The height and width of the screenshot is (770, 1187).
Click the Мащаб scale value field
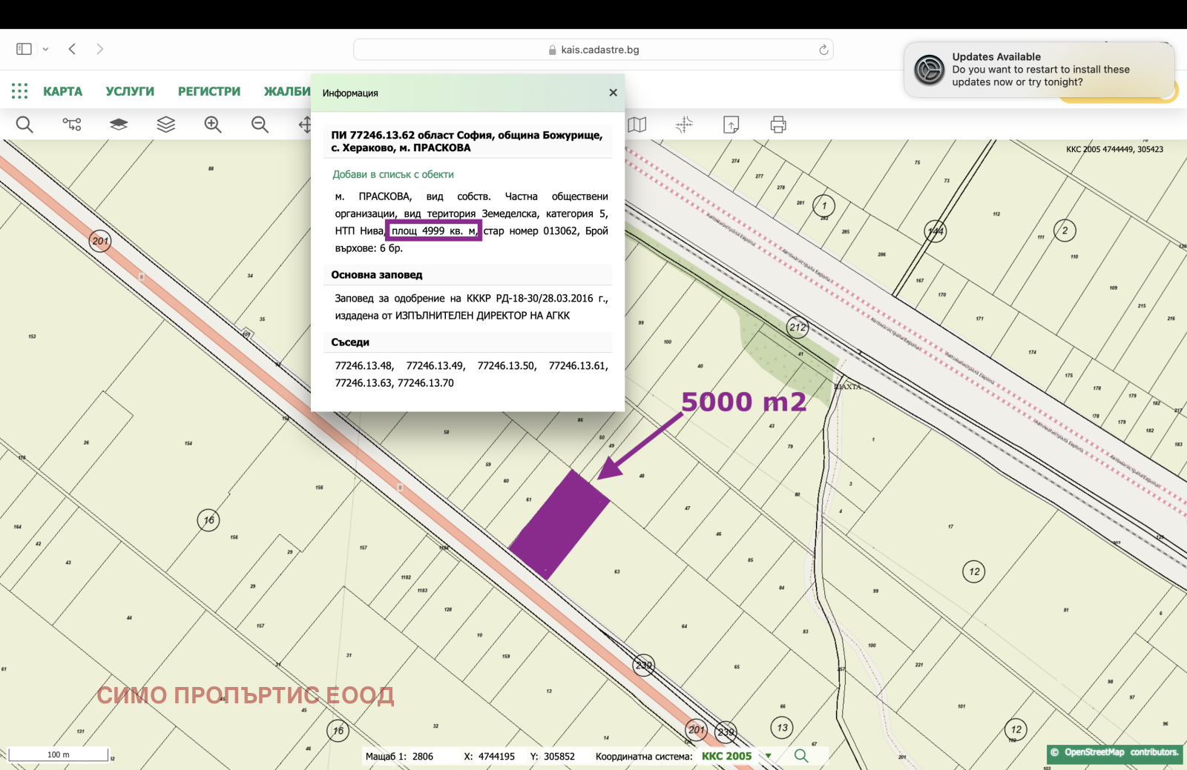click(423, 756)
